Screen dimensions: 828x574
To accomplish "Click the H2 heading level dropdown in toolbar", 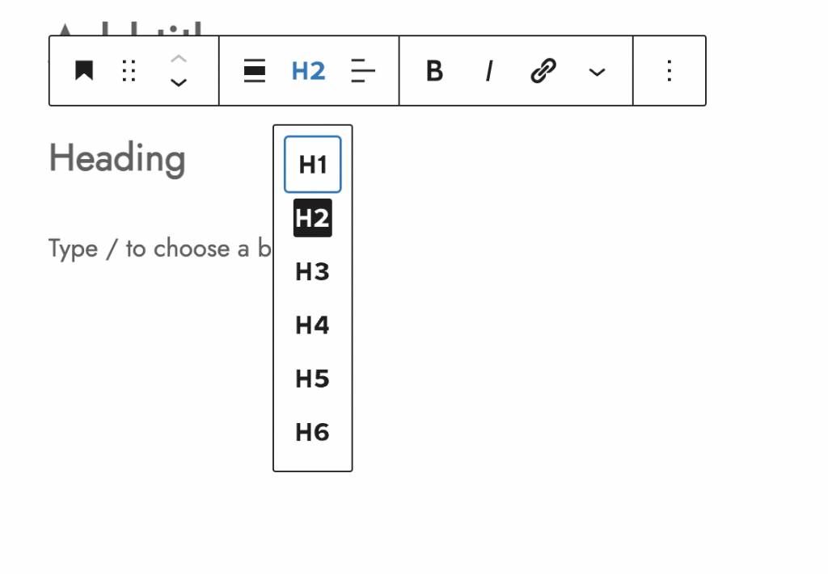I will coord(308,71).
